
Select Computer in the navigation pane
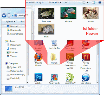[x=12, y=64]
